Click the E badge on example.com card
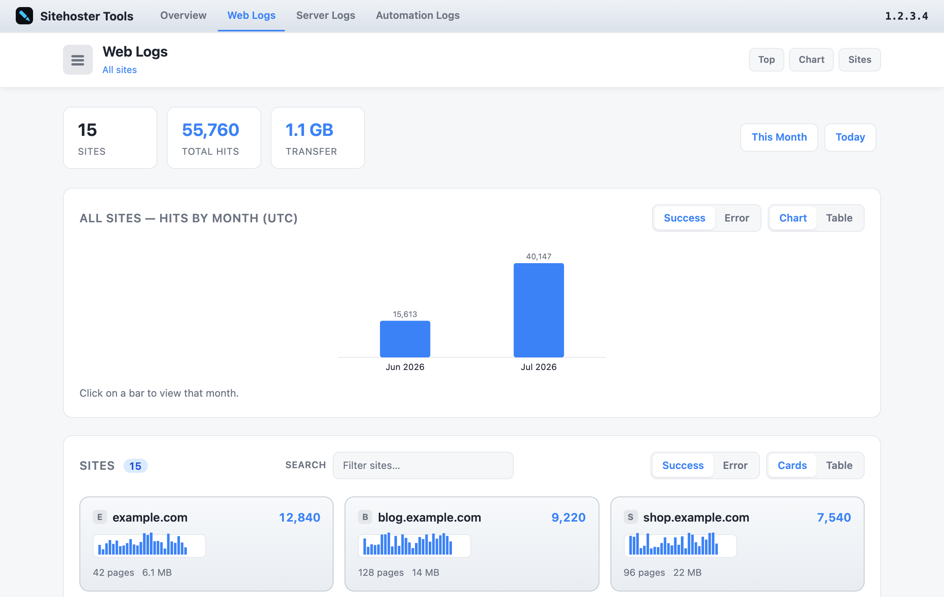944x597 pixels. click(x=100, y=517)
